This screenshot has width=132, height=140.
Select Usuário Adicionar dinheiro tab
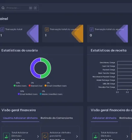20,118
